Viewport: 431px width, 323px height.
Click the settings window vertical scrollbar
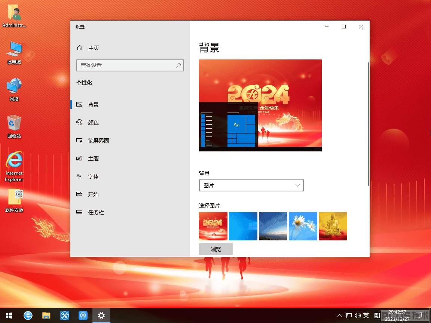(x=368, y=124)
